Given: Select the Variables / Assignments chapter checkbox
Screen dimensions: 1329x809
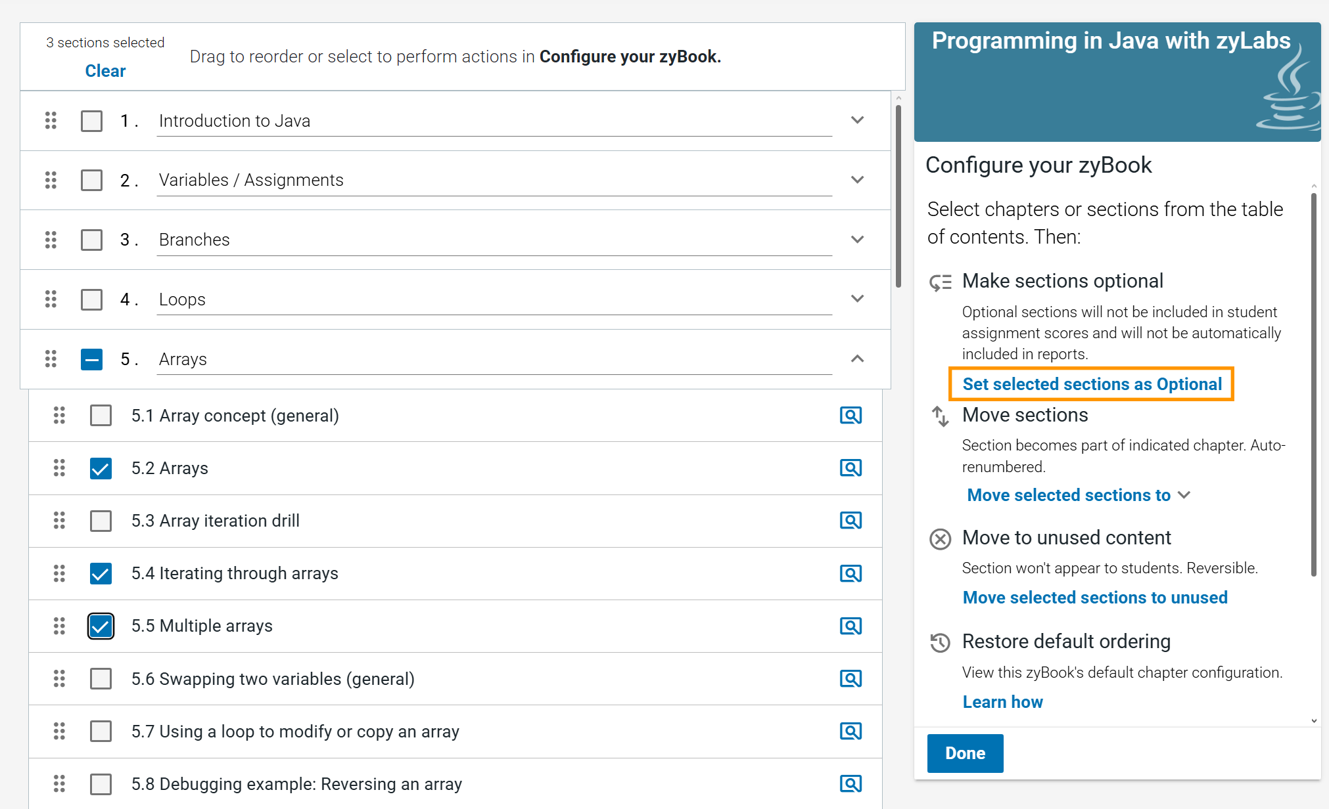Looking at the screenshot, I should tap(91, 180).
